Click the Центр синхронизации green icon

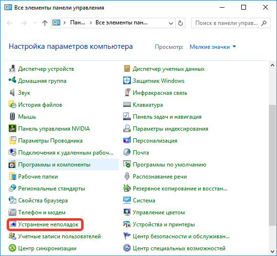pos(12,248)
